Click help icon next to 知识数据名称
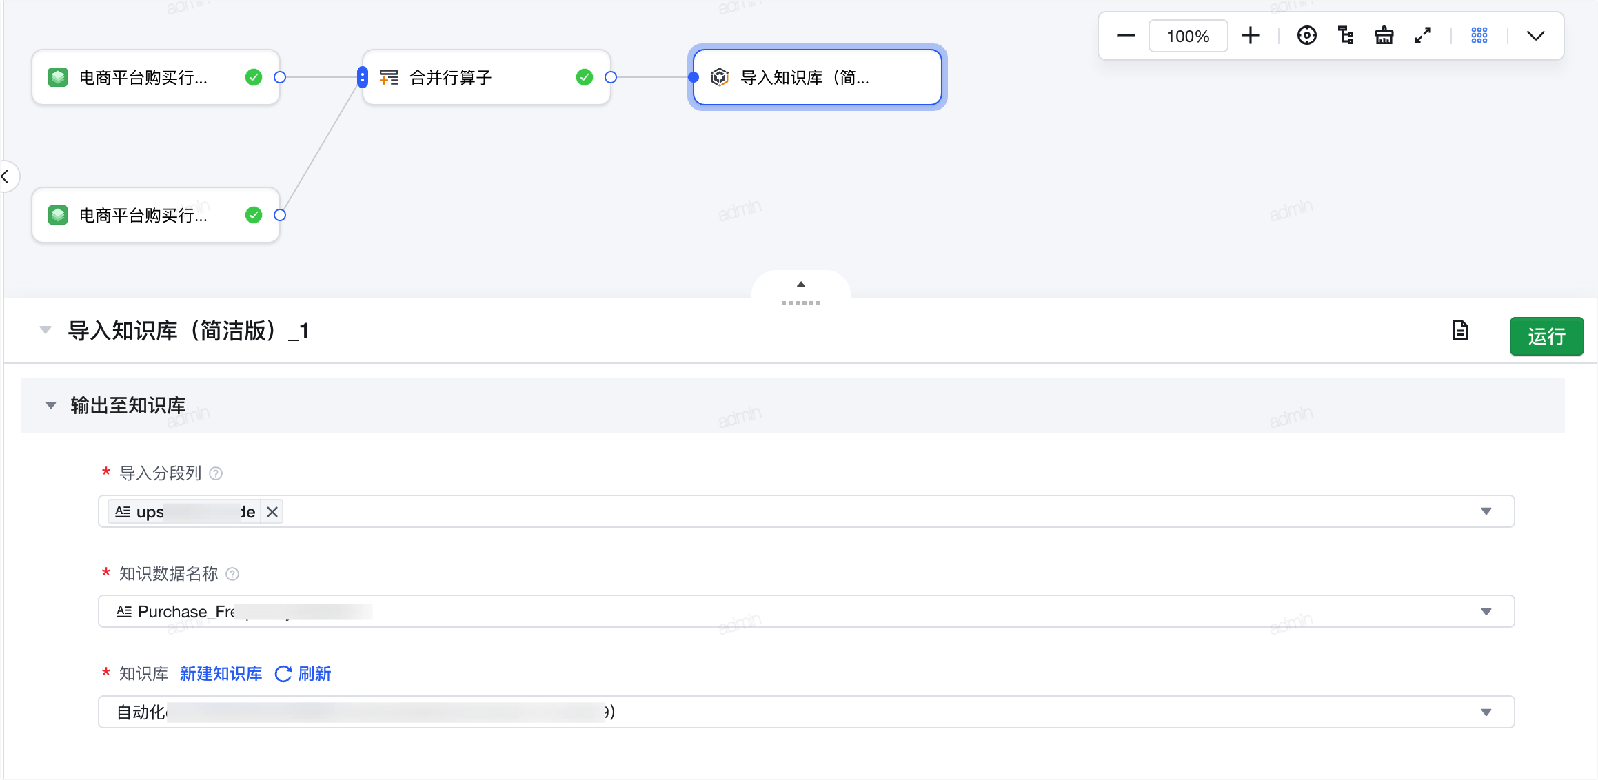The image size is (1598, 780). tap(232, 574)
